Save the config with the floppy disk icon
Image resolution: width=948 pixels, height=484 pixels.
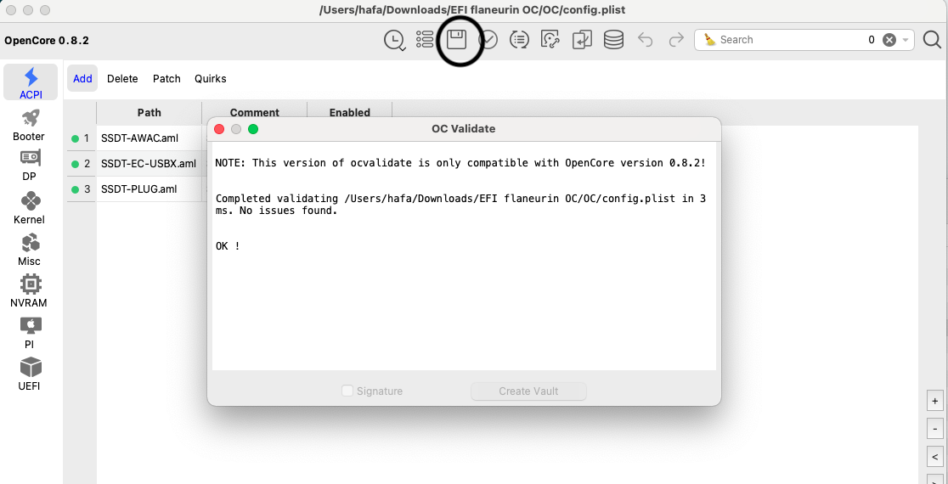(456, 40)
